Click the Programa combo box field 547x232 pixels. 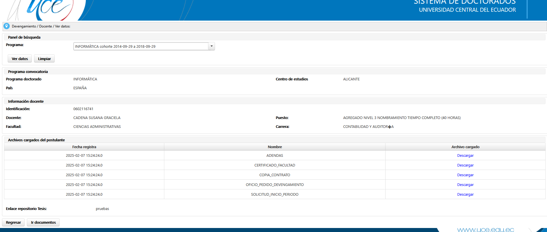[144, 46]
